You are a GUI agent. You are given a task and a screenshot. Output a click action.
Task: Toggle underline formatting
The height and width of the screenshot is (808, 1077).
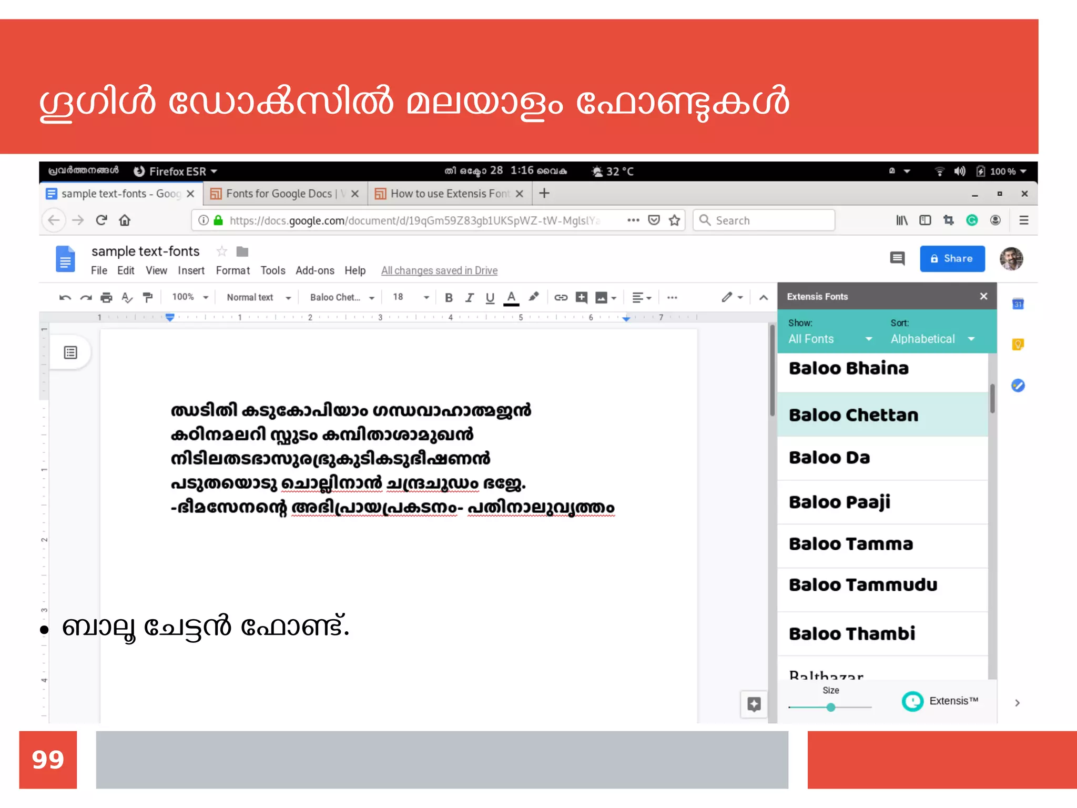tap(490, 298)
